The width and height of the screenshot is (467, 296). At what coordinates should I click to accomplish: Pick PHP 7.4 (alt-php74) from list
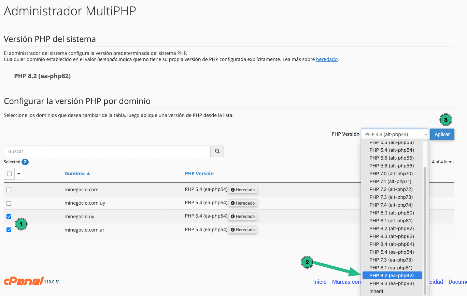392,205
